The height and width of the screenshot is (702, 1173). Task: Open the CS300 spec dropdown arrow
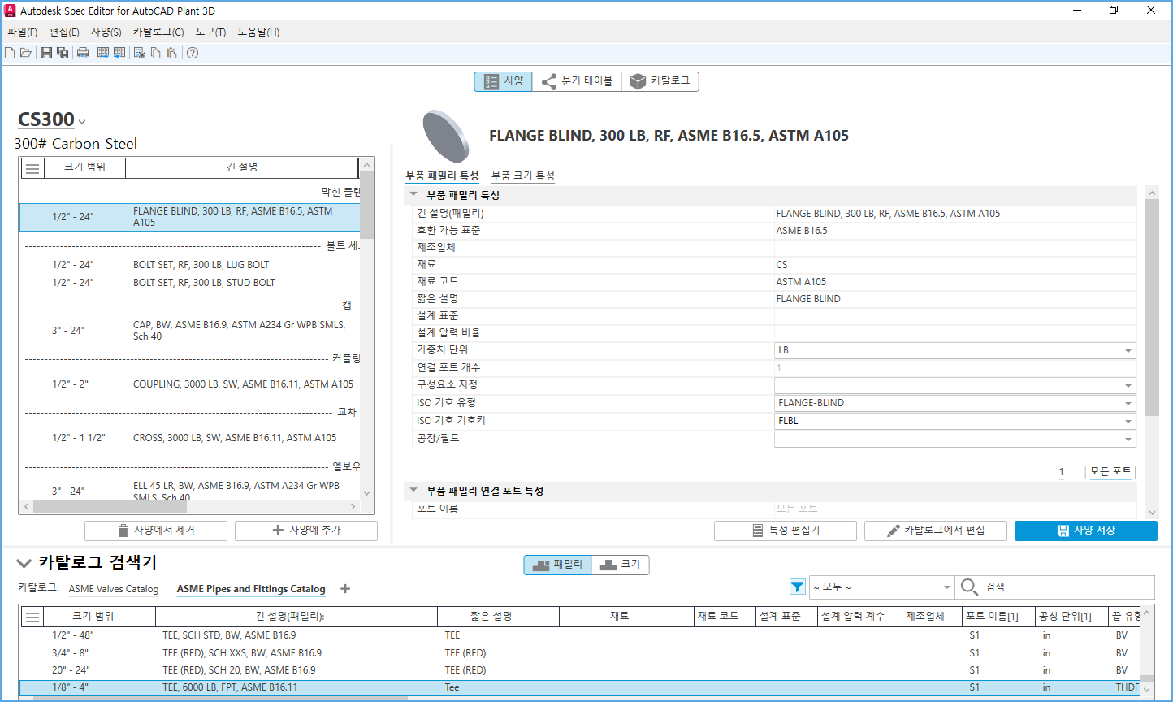pos(82,122)
